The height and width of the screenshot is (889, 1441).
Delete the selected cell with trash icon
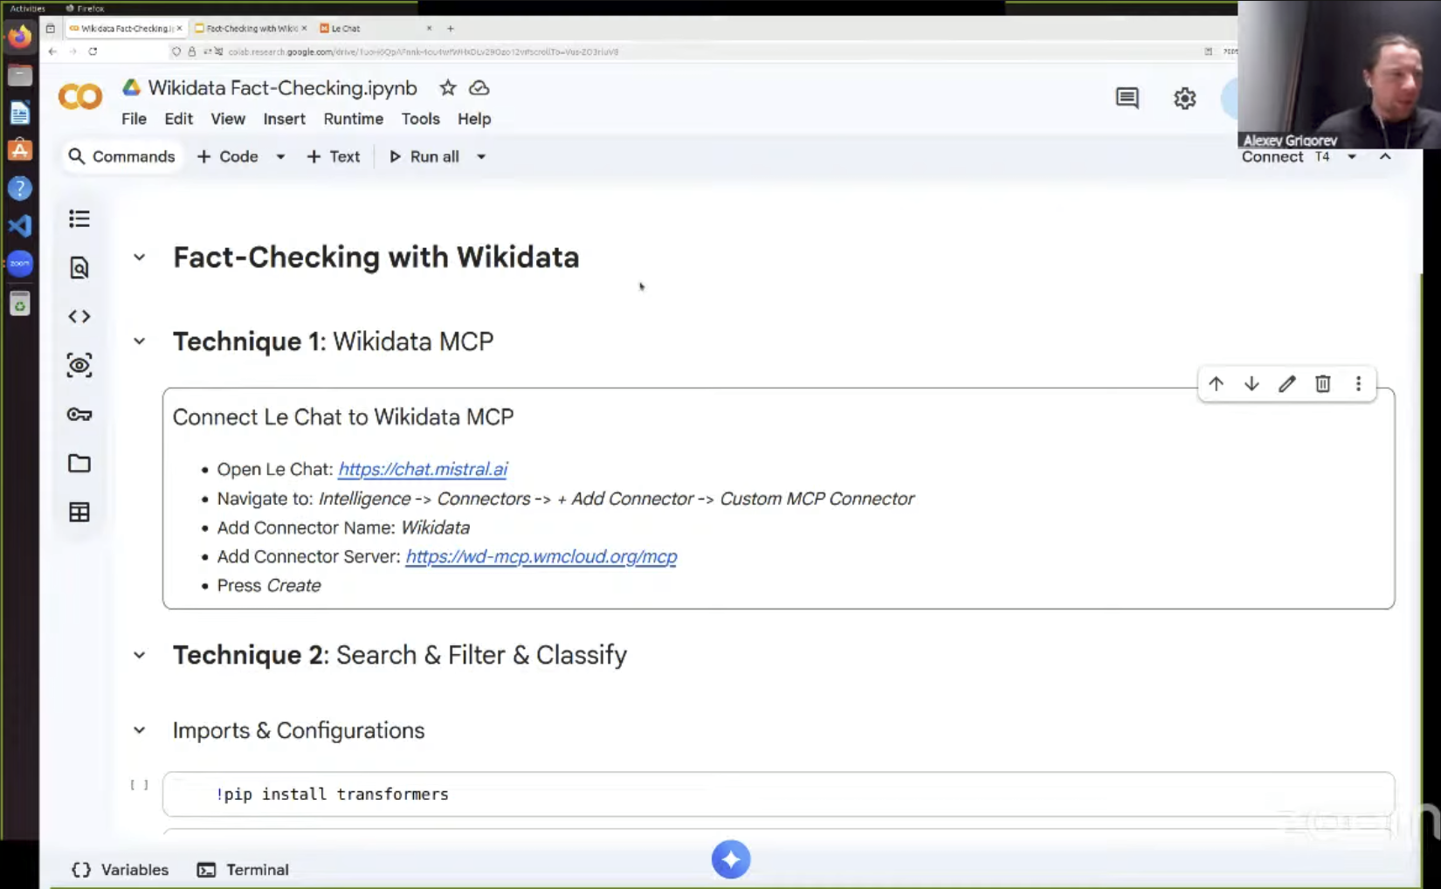click(x=1322, y=383)
